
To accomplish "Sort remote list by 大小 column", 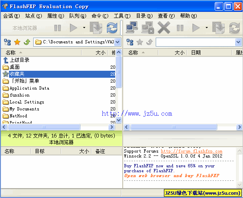I will 173,53.
